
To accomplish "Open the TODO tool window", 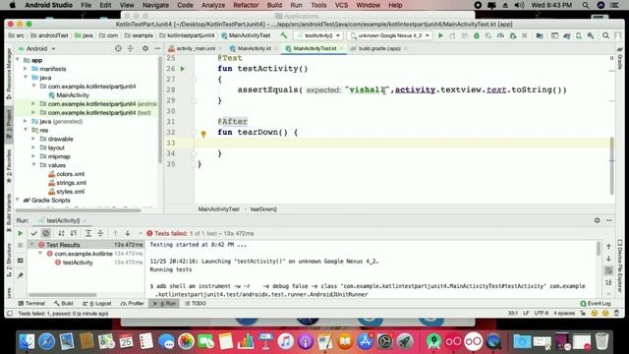I will click(196, 304).
